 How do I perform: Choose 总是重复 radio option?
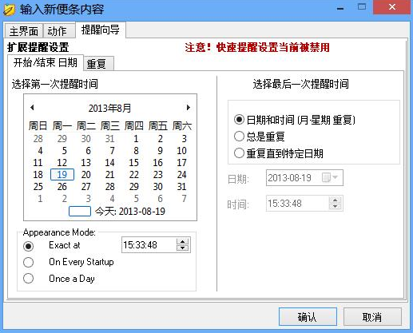coord(239,137)
